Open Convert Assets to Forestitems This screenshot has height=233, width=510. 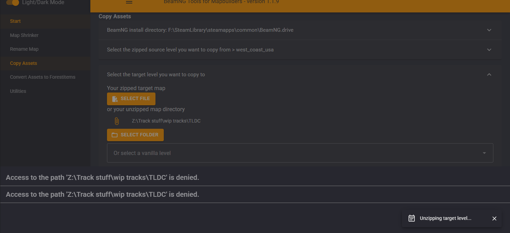(43, 77)
